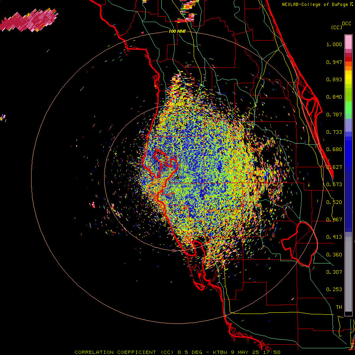The width and height of the screenshot is (355, 355).
Task: Select the 0.307 scale value
Action: coord(334,272)
